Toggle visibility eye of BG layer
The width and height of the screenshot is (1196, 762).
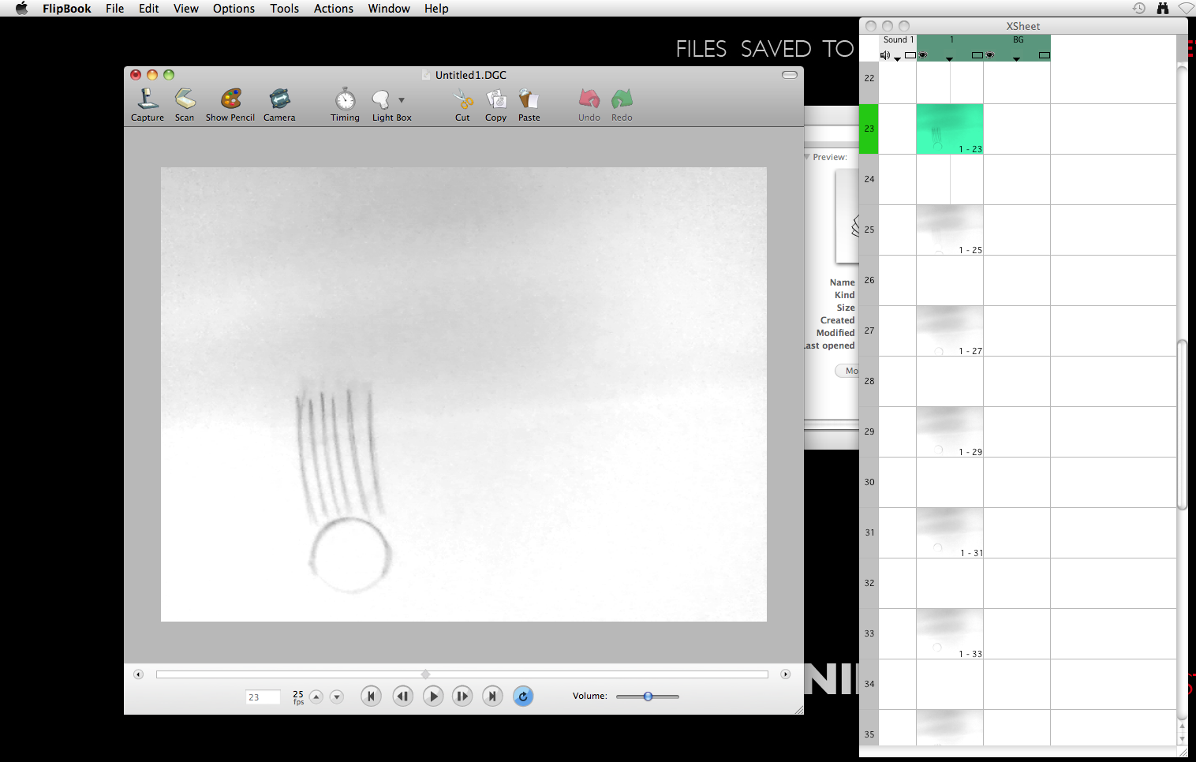(990, 56)
